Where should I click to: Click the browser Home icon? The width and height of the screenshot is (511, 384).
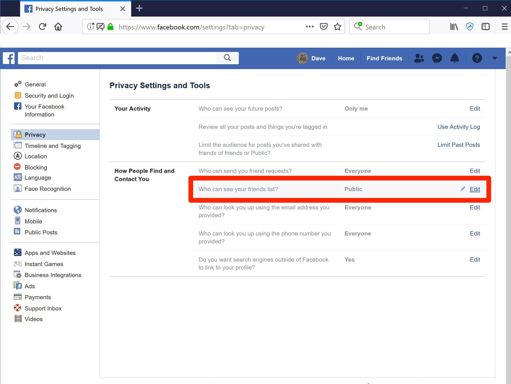[58, 27]
